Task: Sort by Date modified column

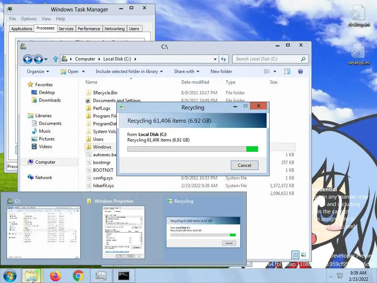Action: point(195,82)
